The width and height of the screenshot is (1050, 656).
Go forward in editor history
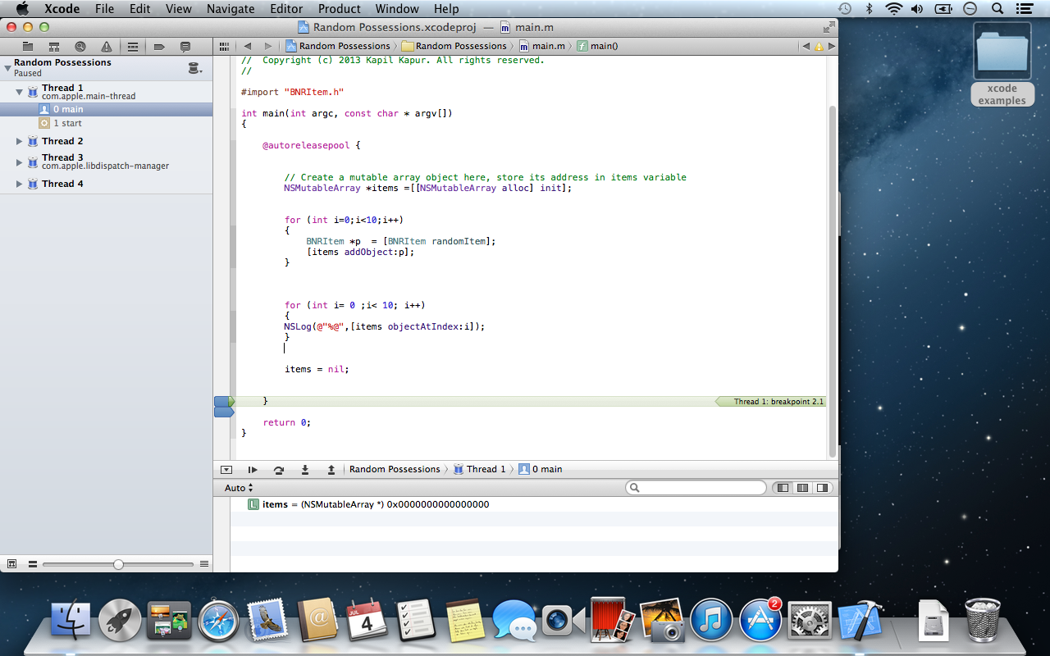click(x=270, y=46)
